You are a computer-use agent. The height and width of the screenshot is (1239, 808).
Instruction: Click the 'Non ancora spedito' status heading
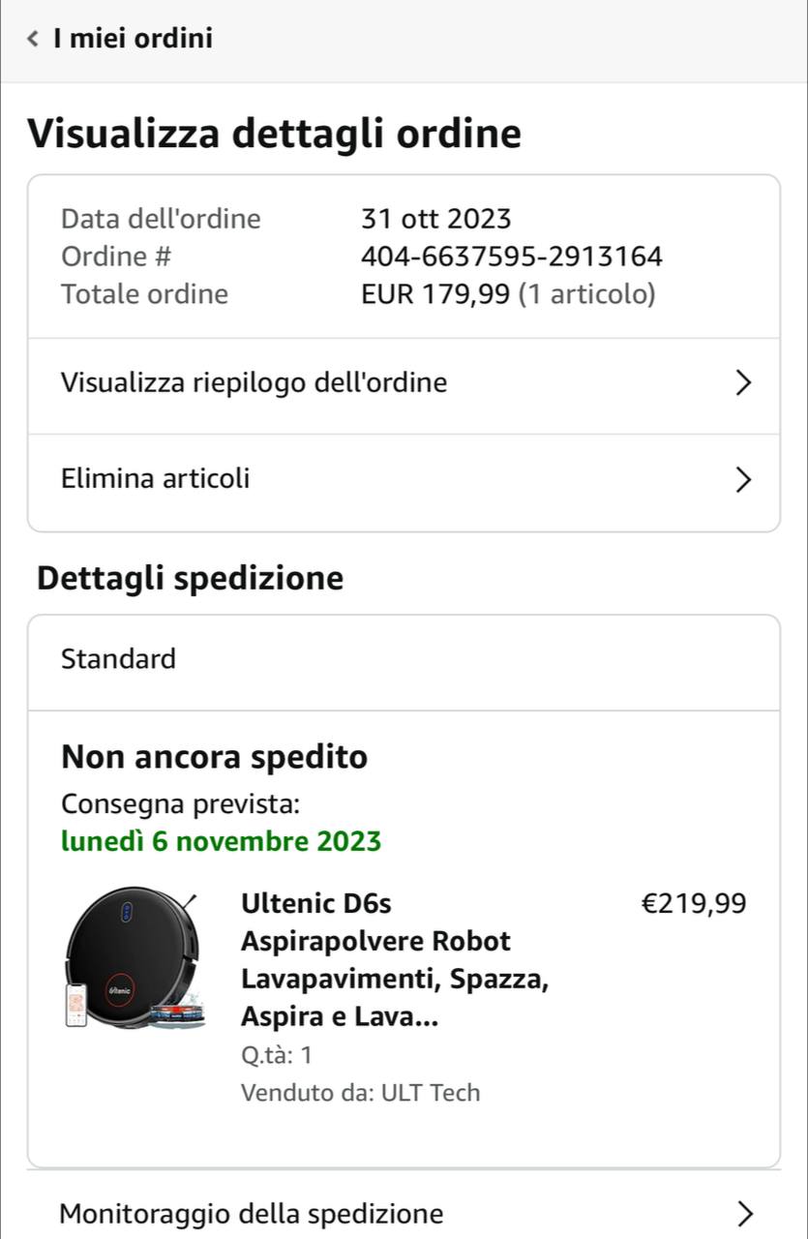click(214, 757)
